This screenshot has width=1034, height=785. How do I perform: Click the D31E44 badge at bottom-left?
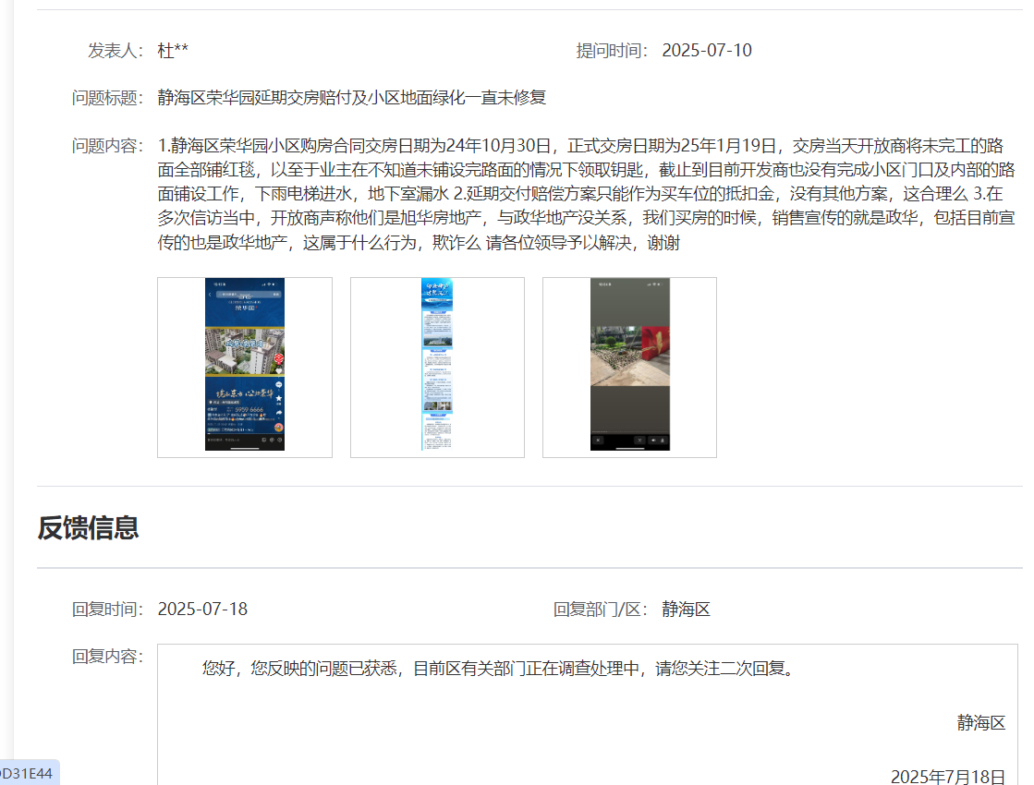point(28,772)
